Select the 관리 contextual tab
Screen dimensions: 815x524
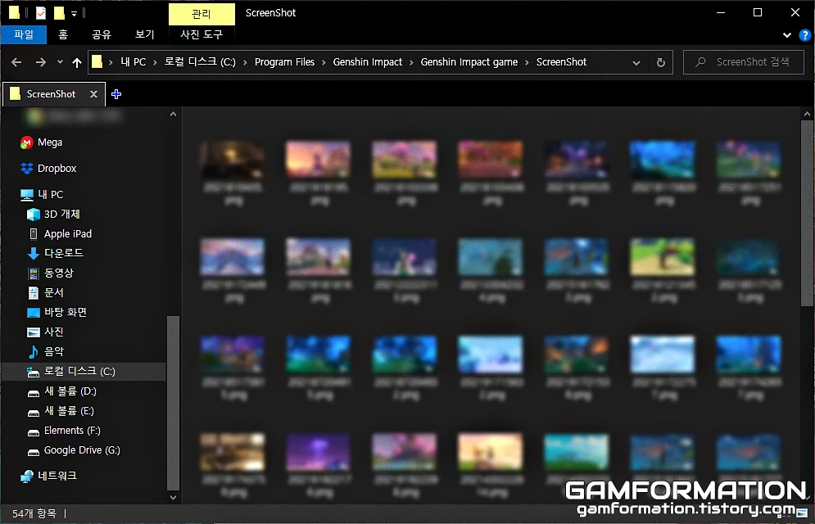(x=201, y=13)
